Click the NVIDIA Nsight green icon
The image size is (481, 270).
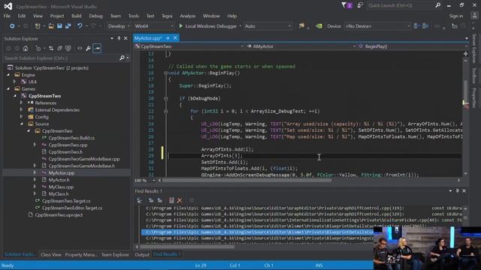tap(319, 26)
